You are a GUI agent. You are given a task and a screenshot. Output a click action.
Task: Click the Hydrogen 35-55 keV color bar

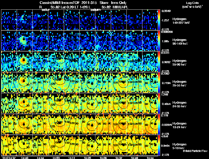coord(159,83)
